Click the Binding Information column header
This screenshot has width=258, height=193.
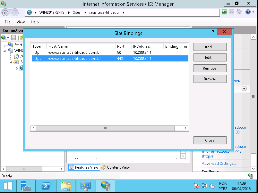click(x=176, y=46)
